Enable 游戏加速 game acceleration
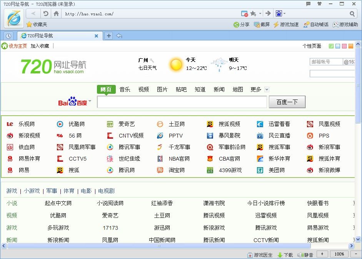The width and height of the screenshot is (362, 259). click(x=286, y=25)
